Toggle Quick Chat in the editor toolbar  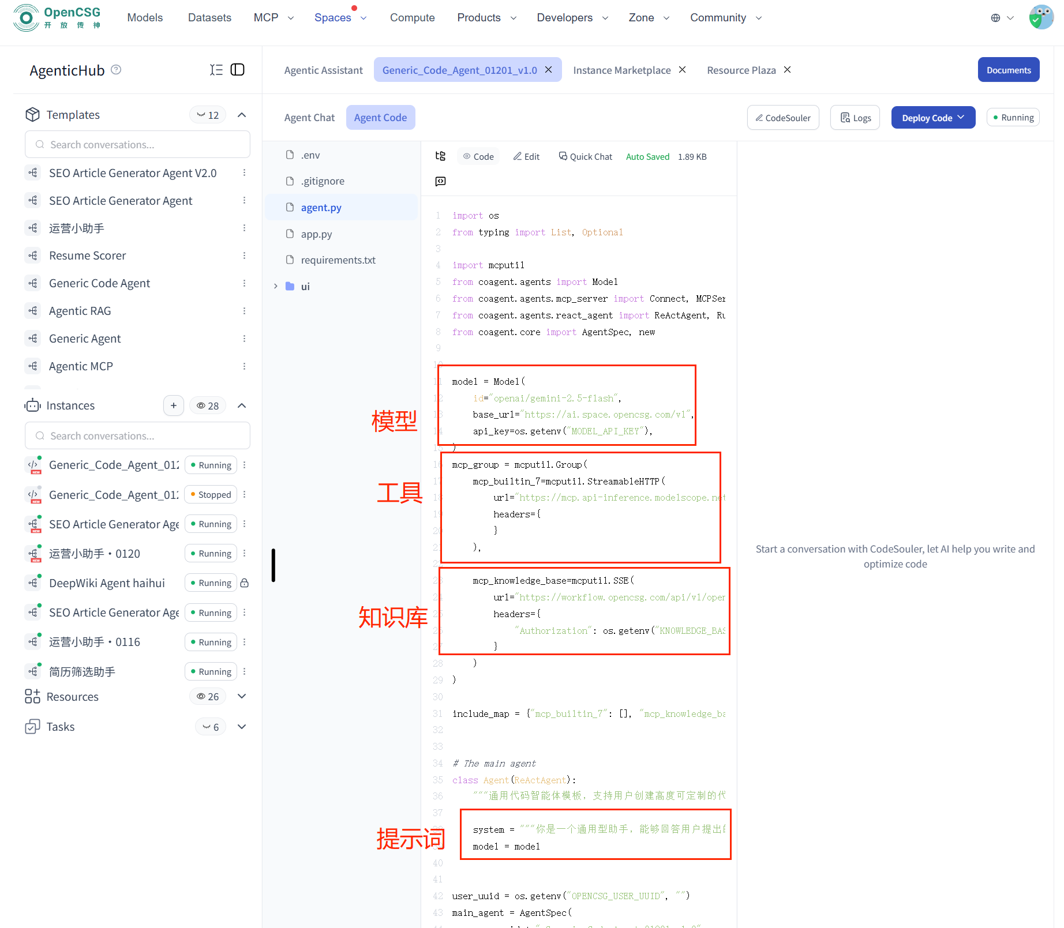[585, 156]
